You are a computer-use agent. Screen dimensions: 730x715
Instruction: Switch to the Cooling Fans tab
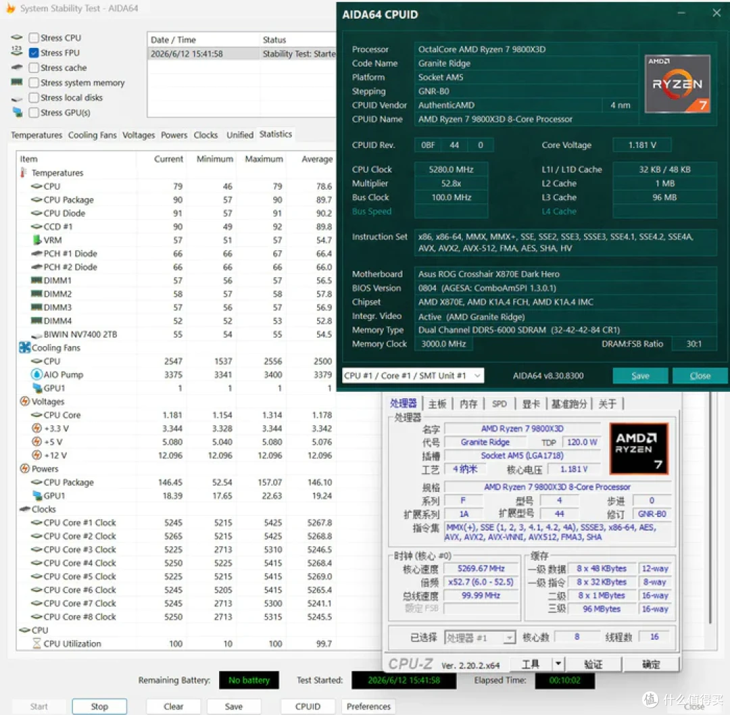[92, 135]
